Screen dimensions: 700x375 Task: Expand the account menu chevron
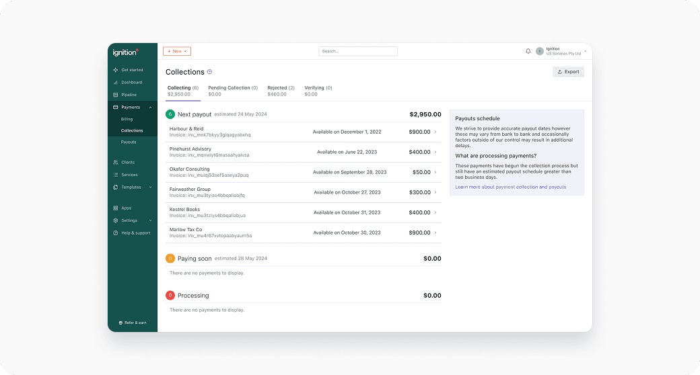586,51
